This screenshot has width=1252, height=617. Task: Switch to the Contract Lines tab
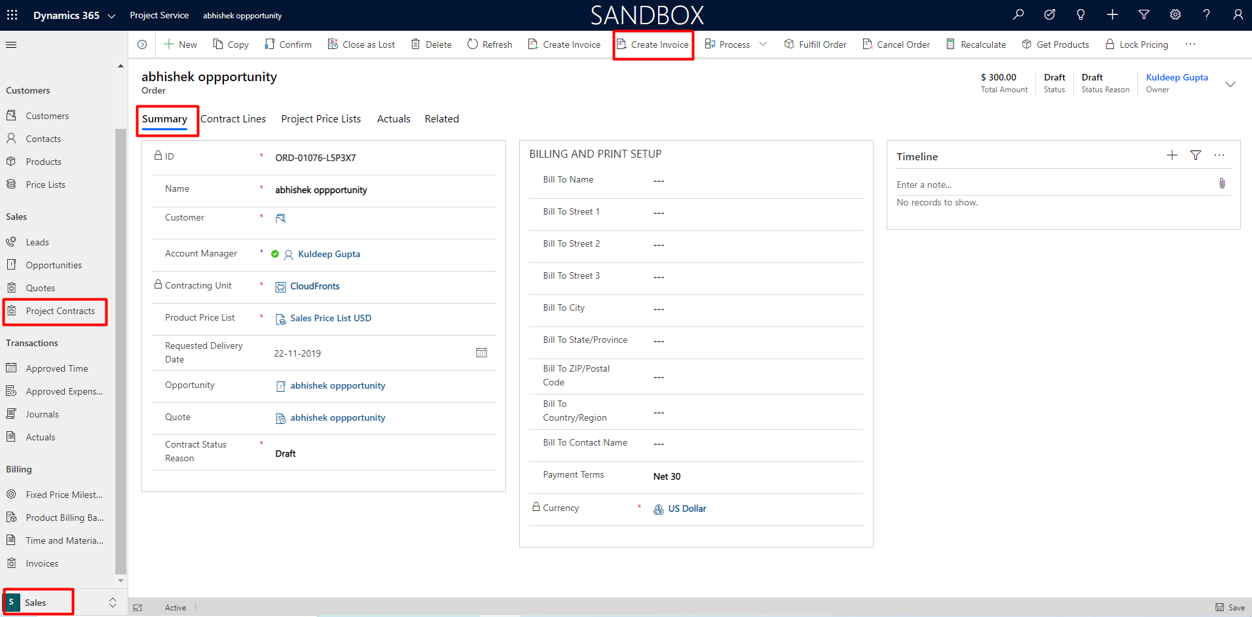pos(233,119)
